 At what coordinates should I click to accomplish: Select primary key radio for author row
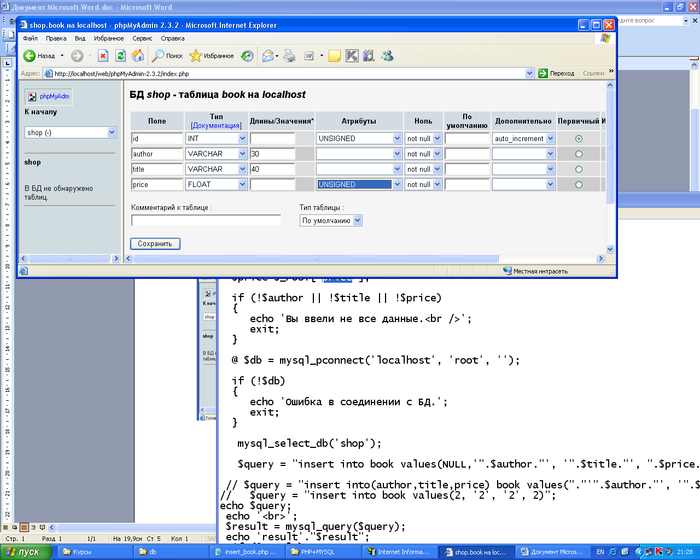pos(579,154)
